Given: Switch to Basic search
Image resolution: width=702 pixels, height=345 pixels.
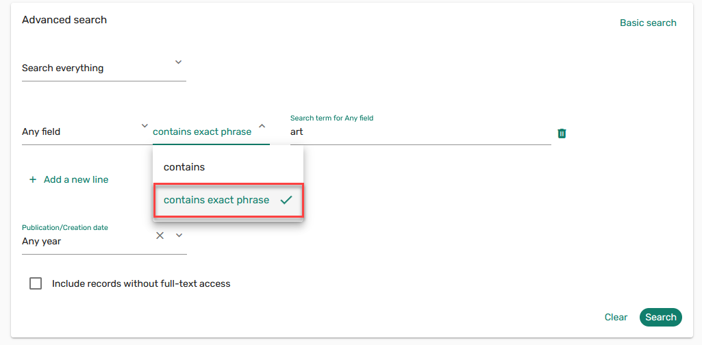Looking at the screenshot, I should tap(648, 23).
